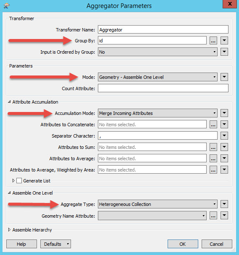This screenshot has height=255, width=239.
Task: Collapse the Attribute Accumulation section
Action: 9,102
